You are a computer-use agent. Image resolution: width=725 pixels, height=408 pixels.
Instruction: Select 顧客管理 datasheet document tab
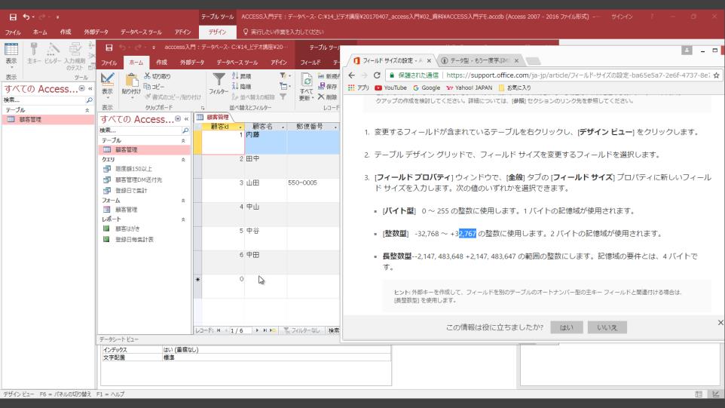pyautogui.click(x=213, y=118)
